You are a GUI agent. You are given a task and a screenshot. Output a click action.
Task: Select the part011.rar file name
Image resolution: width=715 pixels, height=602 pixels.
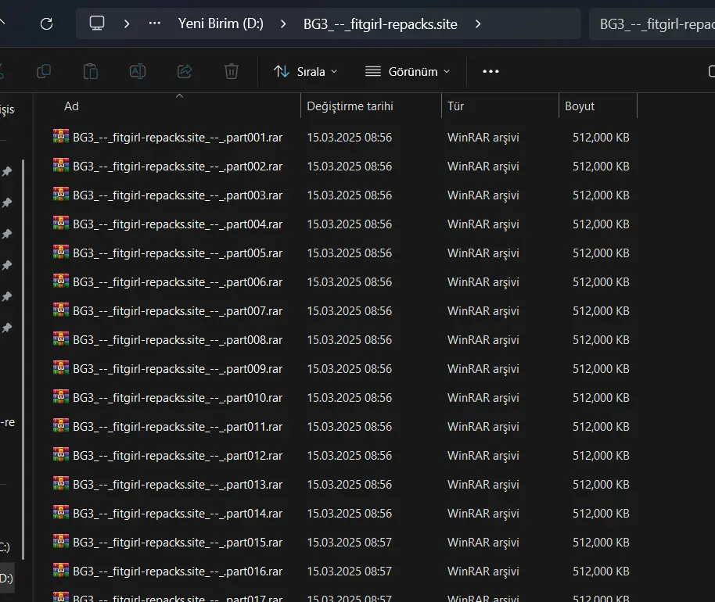point(178,427)
